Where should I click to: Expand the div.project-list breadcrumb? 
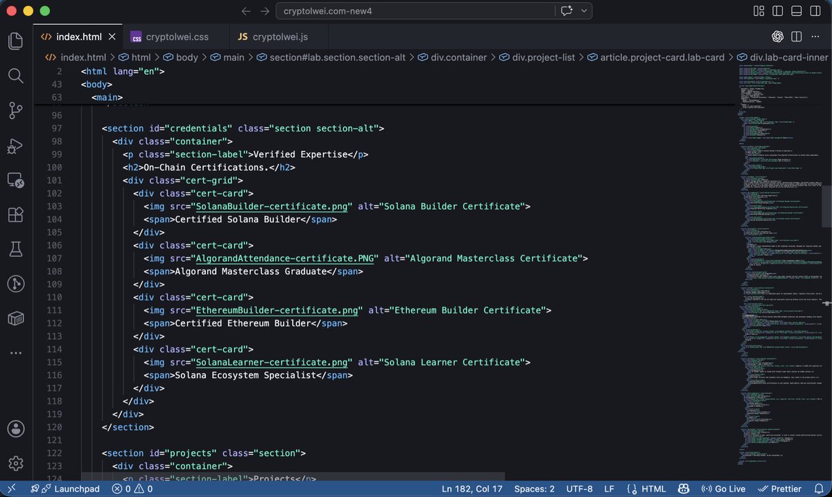click(x=537, y=57)
